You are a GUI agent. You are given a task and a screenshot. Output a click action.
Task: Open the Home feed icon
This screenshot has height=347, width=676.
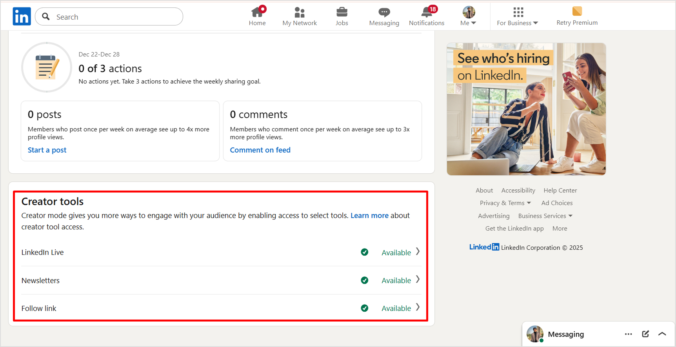257,13
